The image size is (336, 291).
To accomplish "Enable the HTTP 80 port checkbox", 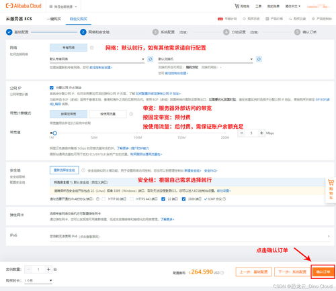I will pyautogui.click(x=103, y=199).
